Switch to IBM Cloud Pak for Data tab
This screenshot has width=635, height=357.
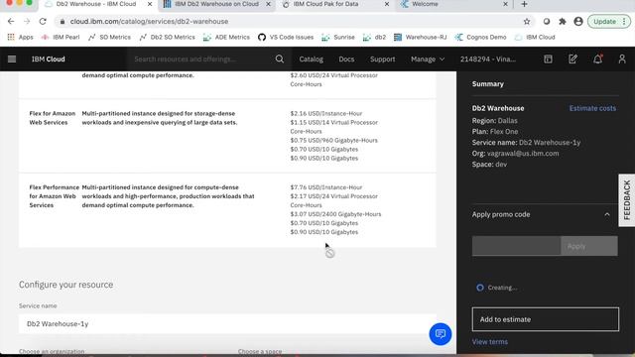(325, 4)
